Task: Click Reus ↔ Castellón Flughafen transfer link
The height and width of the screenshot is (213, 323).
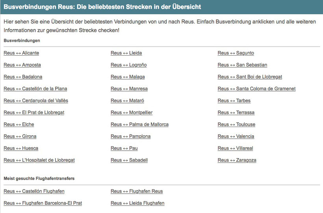Action: [x=34, y=191]
